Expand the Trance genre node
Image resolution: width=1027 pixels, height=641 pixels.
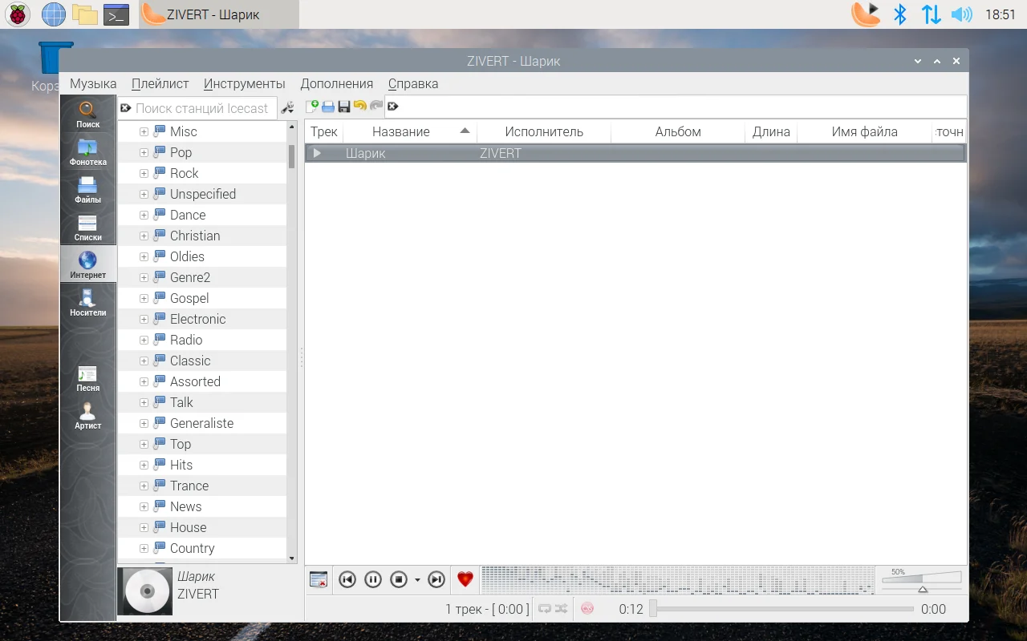(144, 486)
